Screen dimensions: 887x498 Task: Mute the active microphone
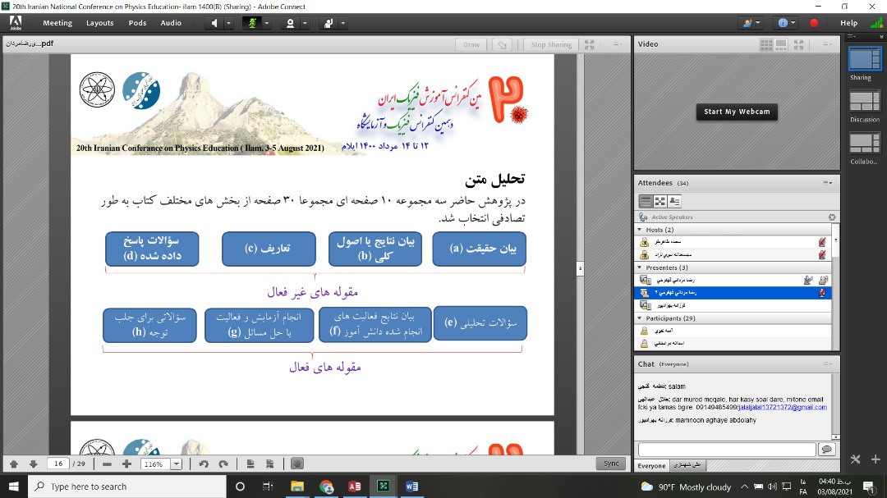point(252,23)
